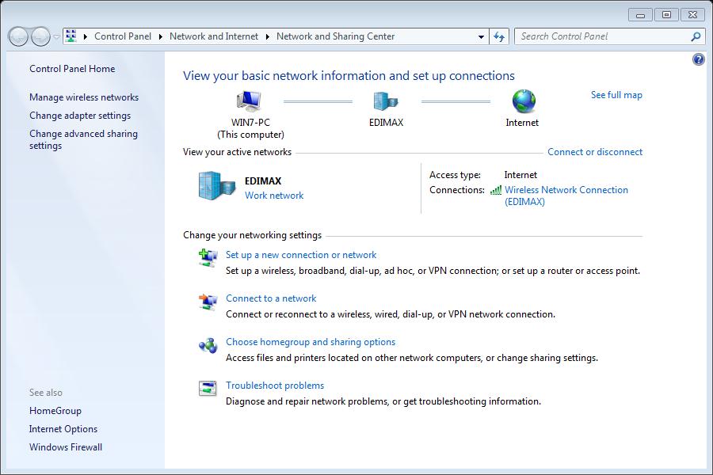Click the WIN7-PC computer icon

coord(249,101)
